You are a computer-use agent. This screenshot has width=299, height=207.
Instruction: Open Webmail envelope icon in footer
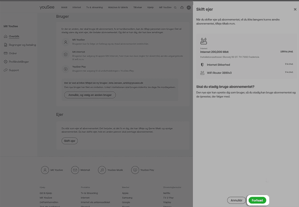coord(75,170)
